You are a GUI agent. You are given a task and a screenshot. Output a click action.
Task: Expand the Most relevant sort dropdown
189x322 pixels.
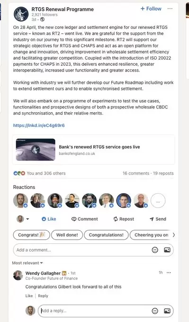(27, 263)
